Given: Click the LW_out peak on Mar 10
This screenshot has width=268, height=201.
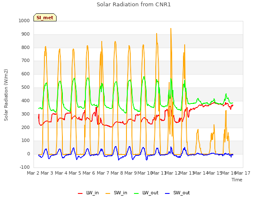Looking at the screenshot, I should 144,77.
